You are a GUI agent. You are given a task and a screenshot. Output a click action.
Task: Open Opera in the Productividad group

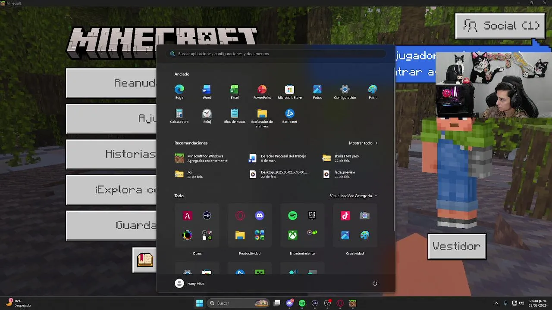[240, 216]
